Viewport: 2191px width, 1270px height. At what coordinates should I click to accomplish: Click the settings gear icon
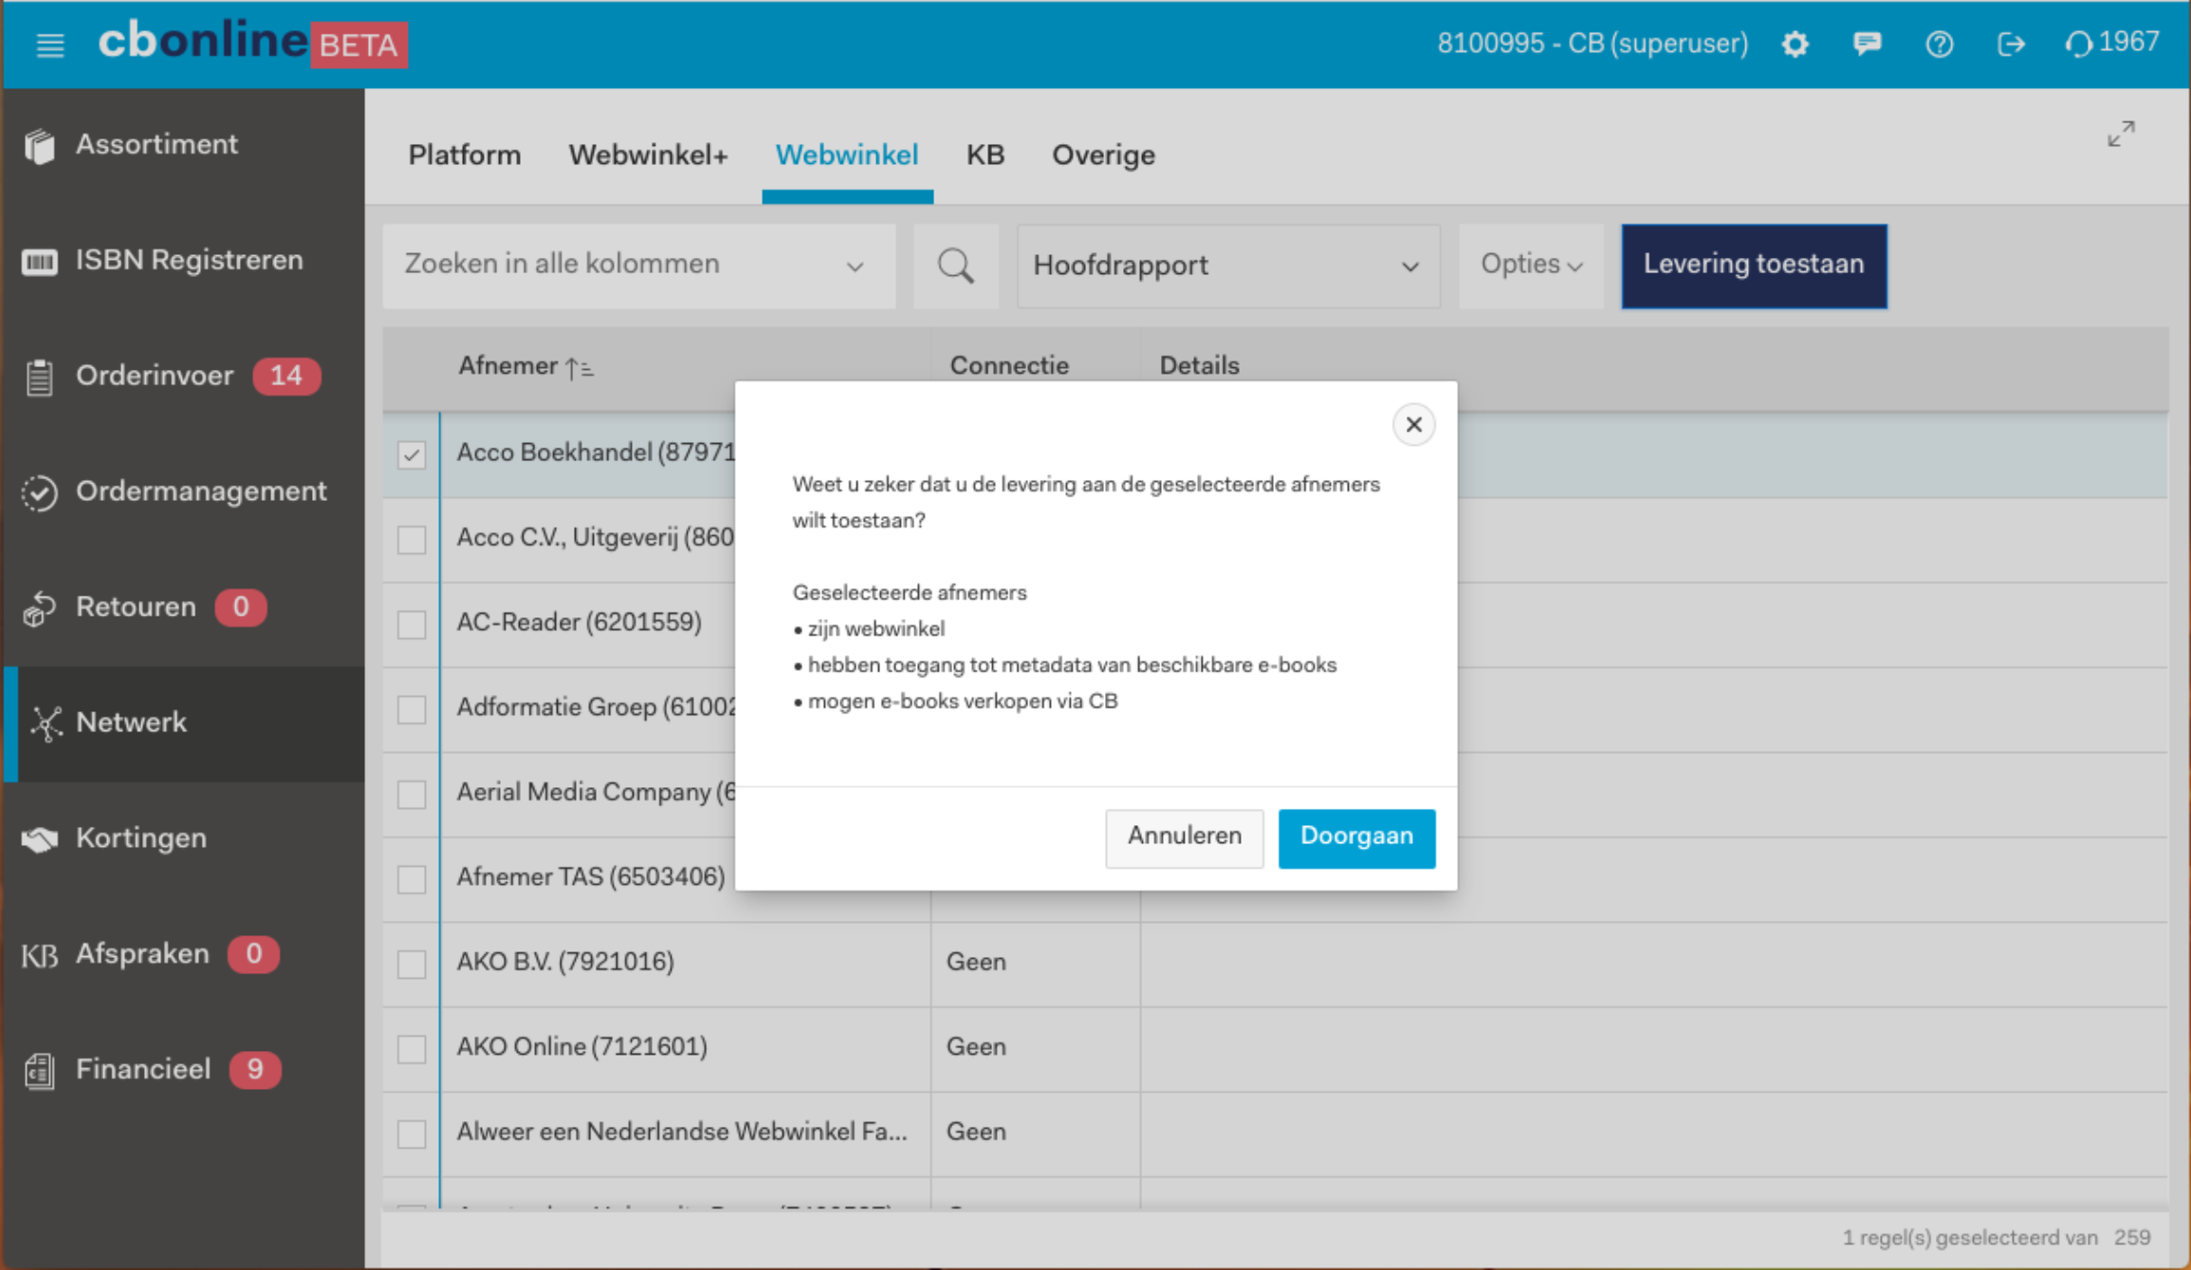(1795, 45)
